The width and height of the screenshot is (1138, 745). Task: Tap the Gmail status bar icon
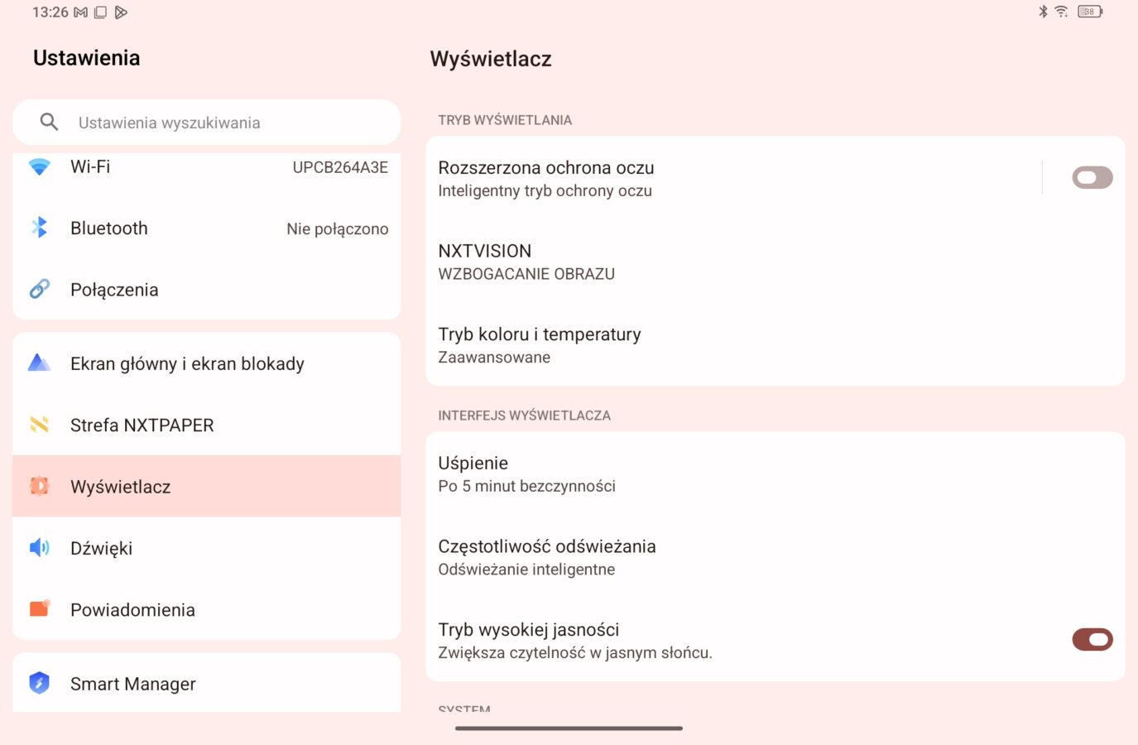pos(80,12)
